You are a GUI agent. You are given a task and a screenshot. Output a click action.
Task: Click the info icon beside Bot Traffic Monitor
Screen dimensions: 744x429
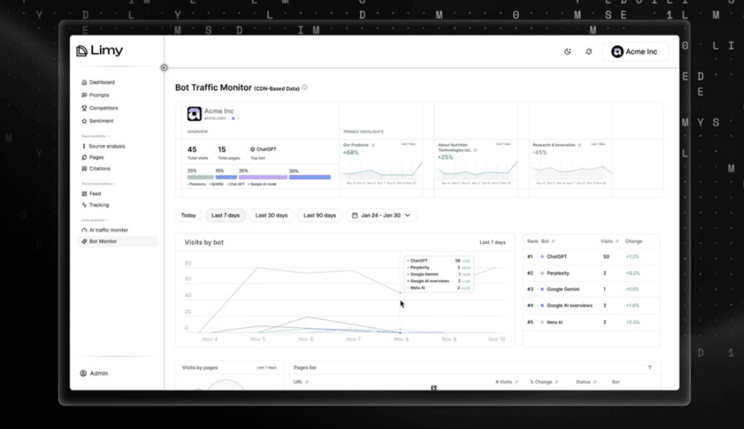tap(305, 87)
